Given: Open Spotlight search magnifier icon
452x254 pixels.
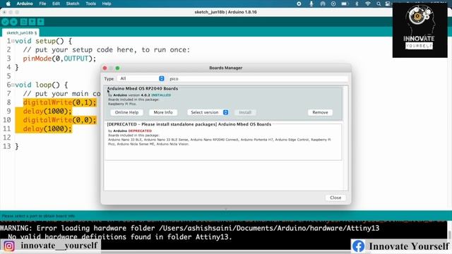Looking at the screenshot, I should pos(379,4).
